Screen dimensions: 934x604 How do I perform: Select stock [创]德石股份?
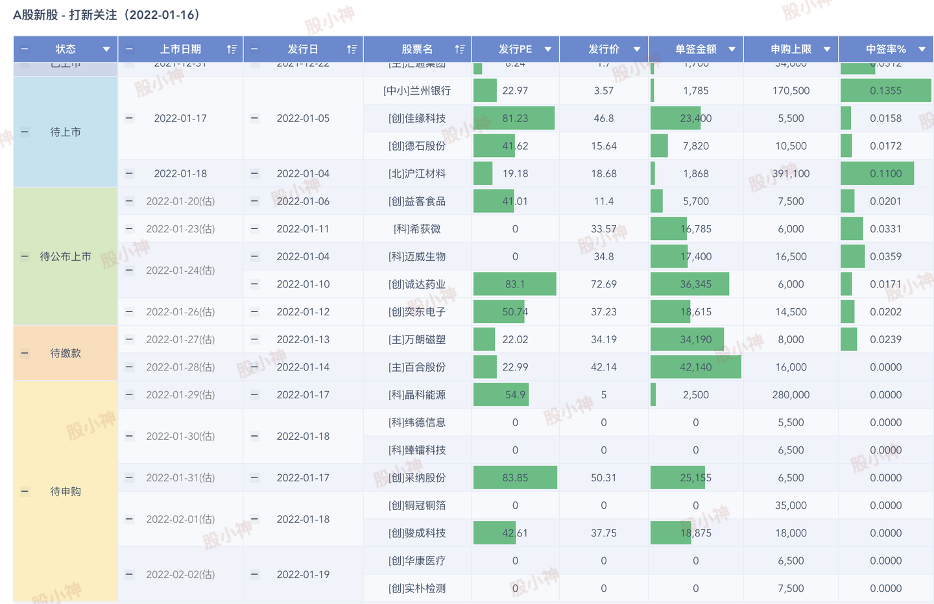point(417,146)
